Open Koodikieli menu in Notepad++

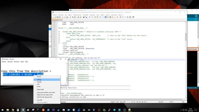[86, 15]
